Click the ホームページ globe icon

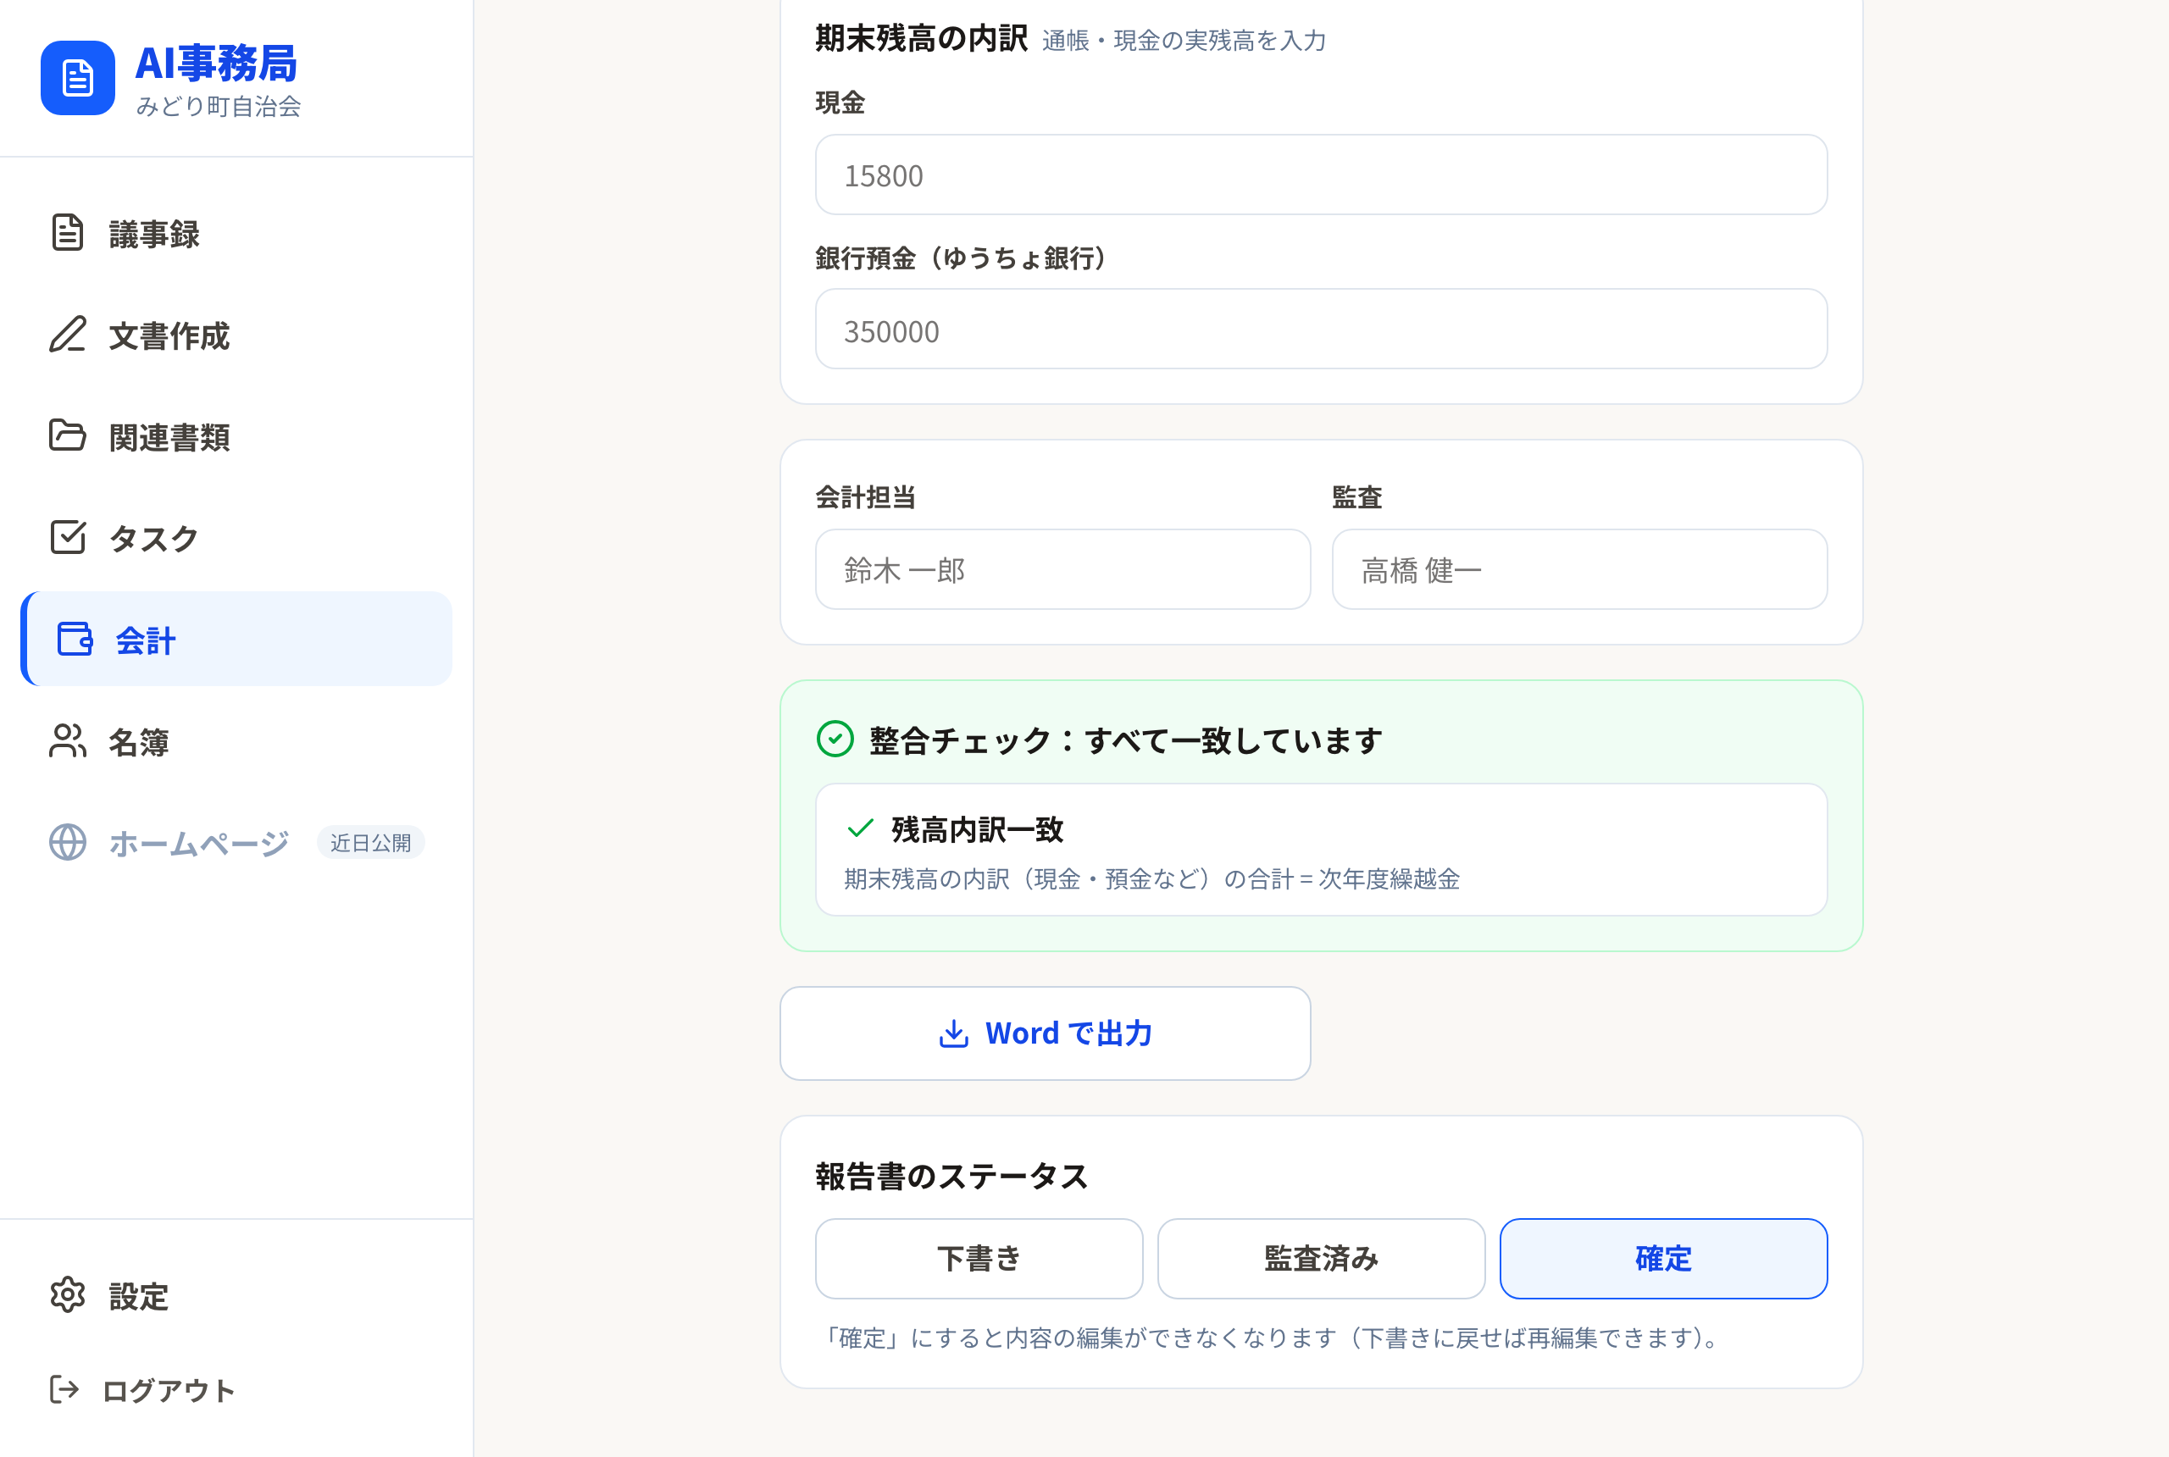[x=67, y=842]
